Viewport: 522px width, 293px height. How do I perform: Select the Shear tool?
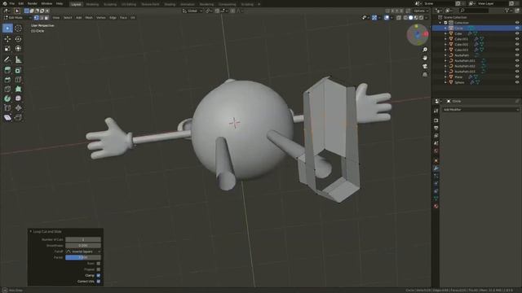coord(7,117)
